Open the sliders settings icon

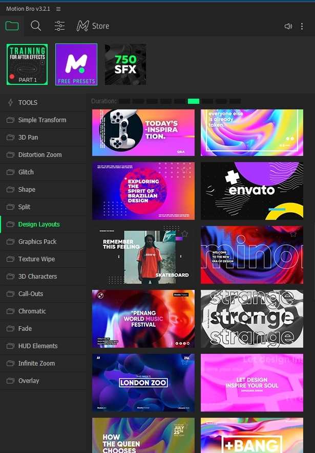point(59,26)
